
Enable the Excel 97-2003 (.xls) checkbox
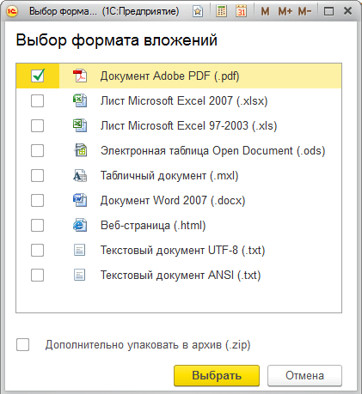[37, 126]
